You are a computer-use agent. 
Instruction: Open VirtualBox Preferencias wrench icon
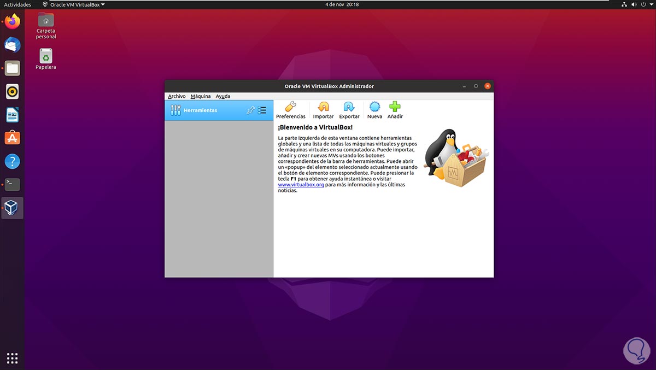click(291, 107)
